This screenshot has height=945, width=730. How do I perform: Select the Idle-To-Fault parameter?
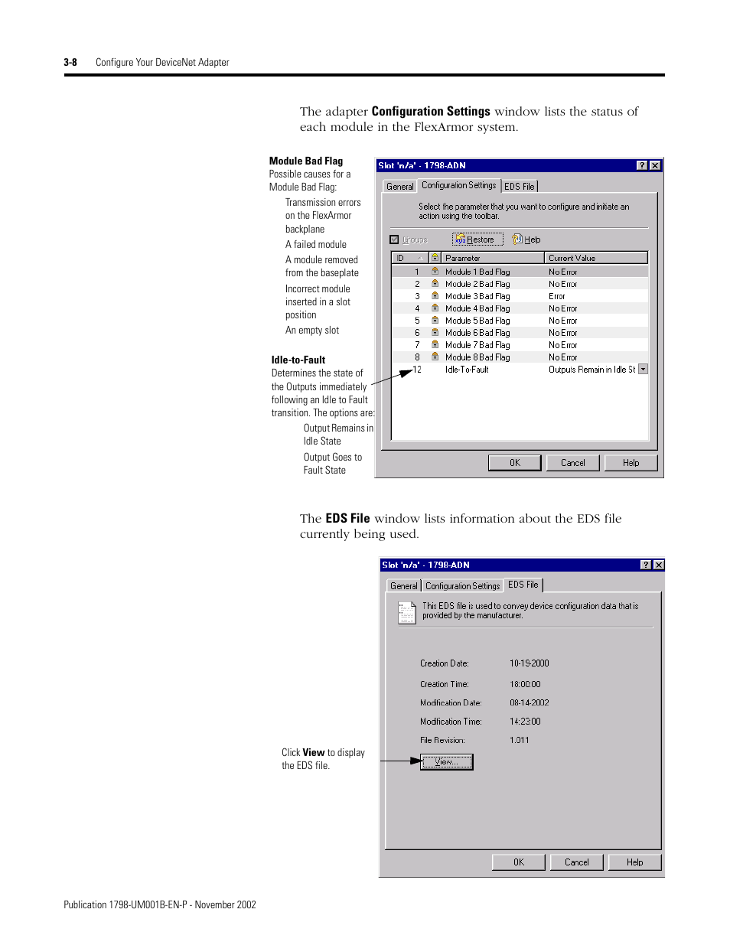click(x=467, y=370)
